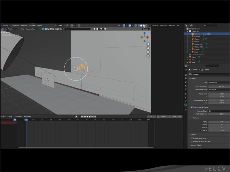
Task: Click the Opções button in the viewport
Action: [x=146, y=29]
